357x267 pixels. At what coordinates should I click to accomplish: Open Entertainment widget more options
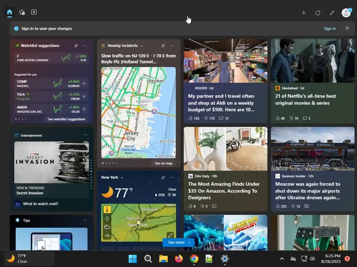(x=86, y=135)
